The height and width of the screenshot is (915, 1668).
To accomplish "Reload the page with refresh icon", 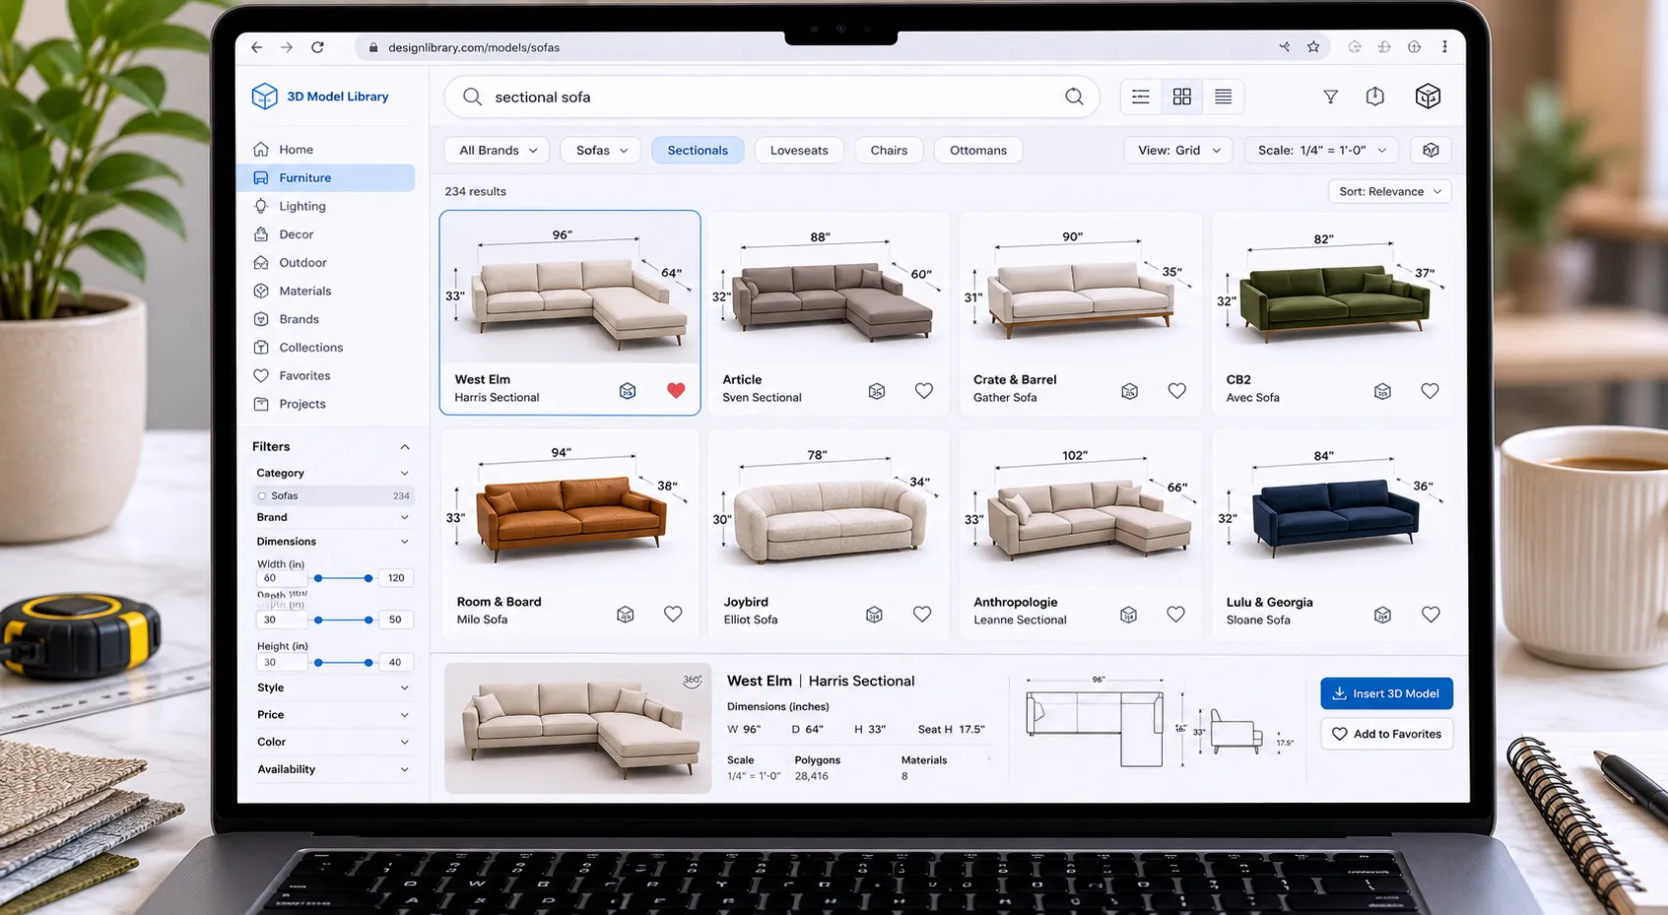I will pyautogui.click(x=317, y=47).
